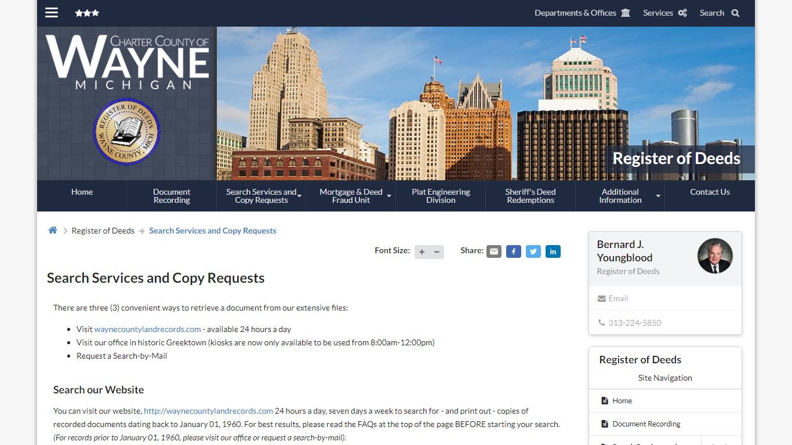Expand the Mortgage & Deed Fraud Unit dropdown
Screen dimensions: 792x445
350,195
